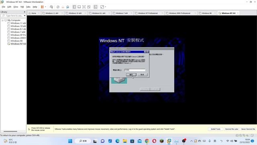Open Google Chrome from the taskbar
This screenshot has height=145, width=257.
147,141
